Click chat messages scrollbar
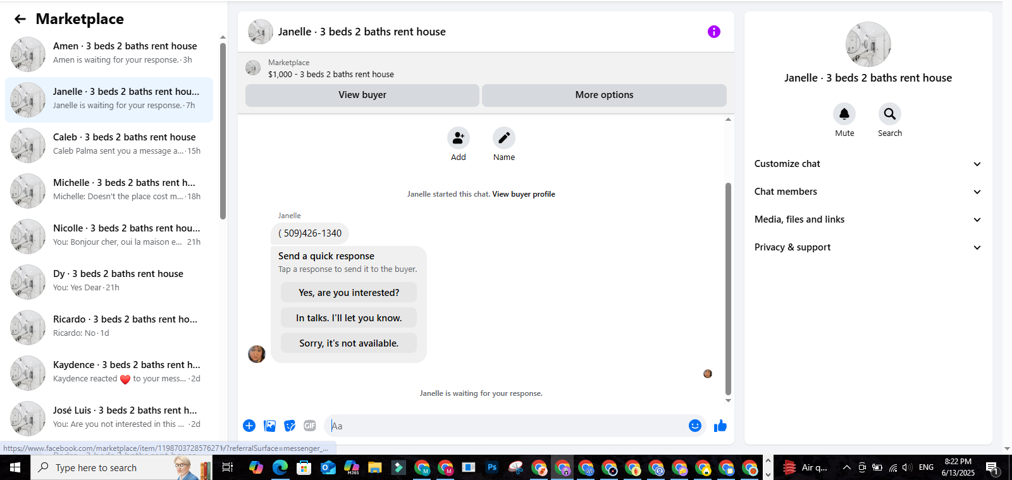The width and height of the screenshot is (1012, 480). click(728, 289)
